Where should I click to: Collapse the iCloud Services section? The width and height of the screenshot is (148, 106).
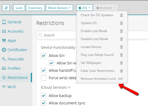point(55,87)
